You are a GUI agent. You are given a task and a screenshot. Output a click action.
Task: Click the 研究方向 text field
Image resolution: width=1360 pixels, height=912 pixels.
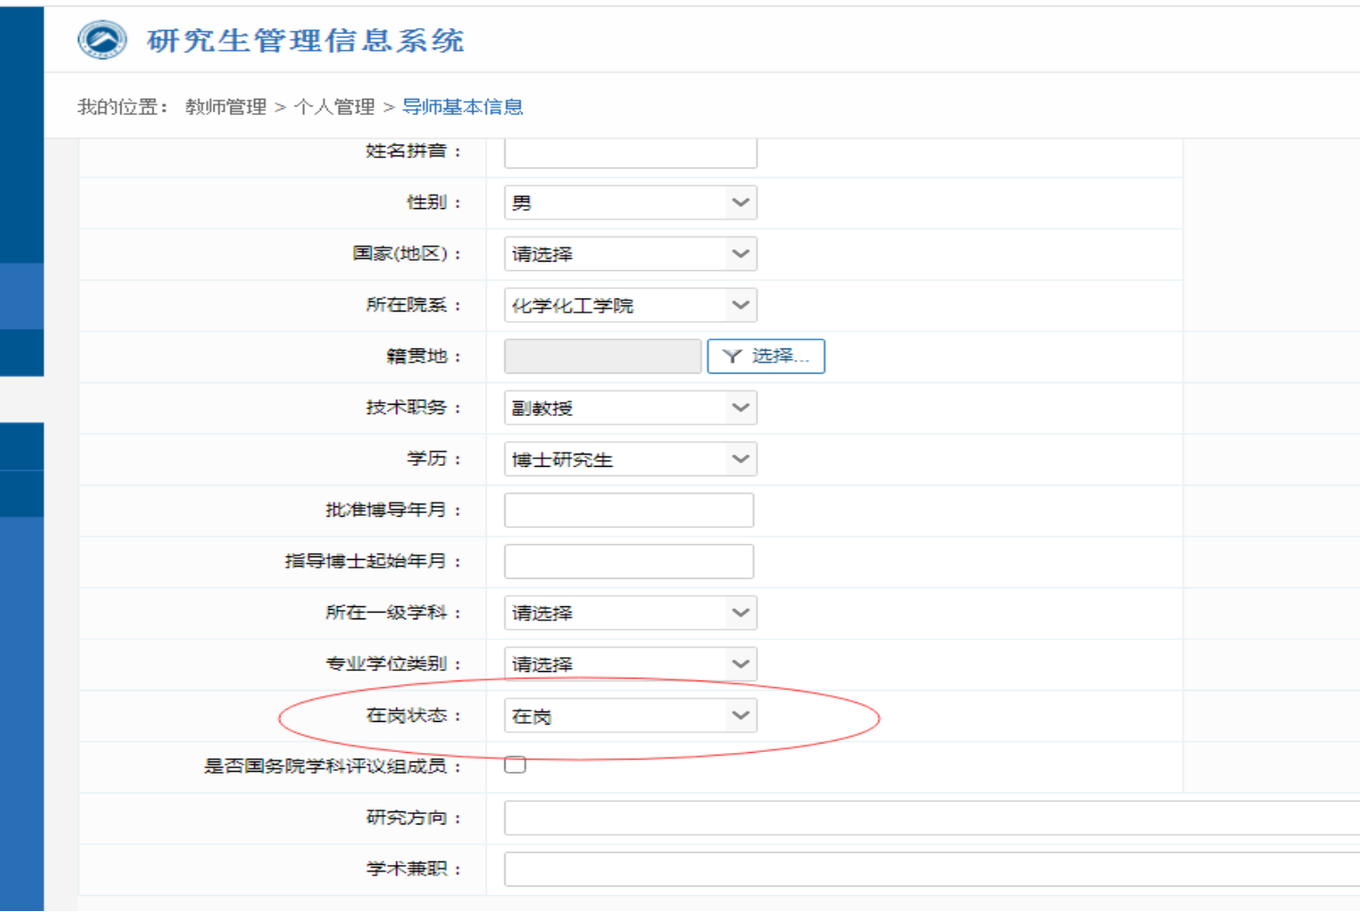(930, 819)
